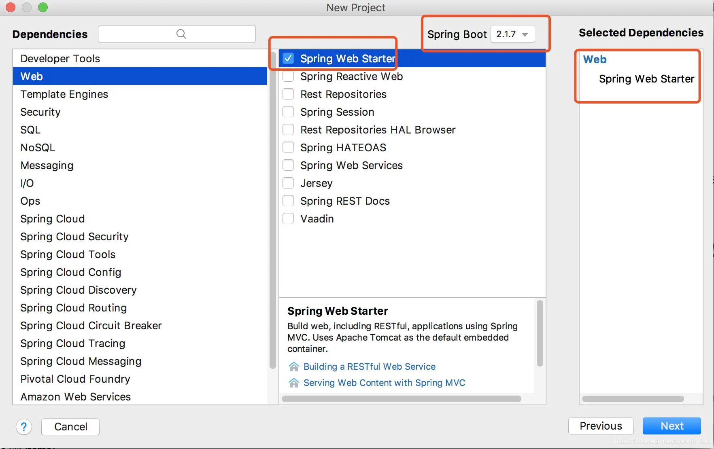This screenshot has height=449, width=714.
Task: Enable the Spring Reactive Web checkbox
Action: 288,76
